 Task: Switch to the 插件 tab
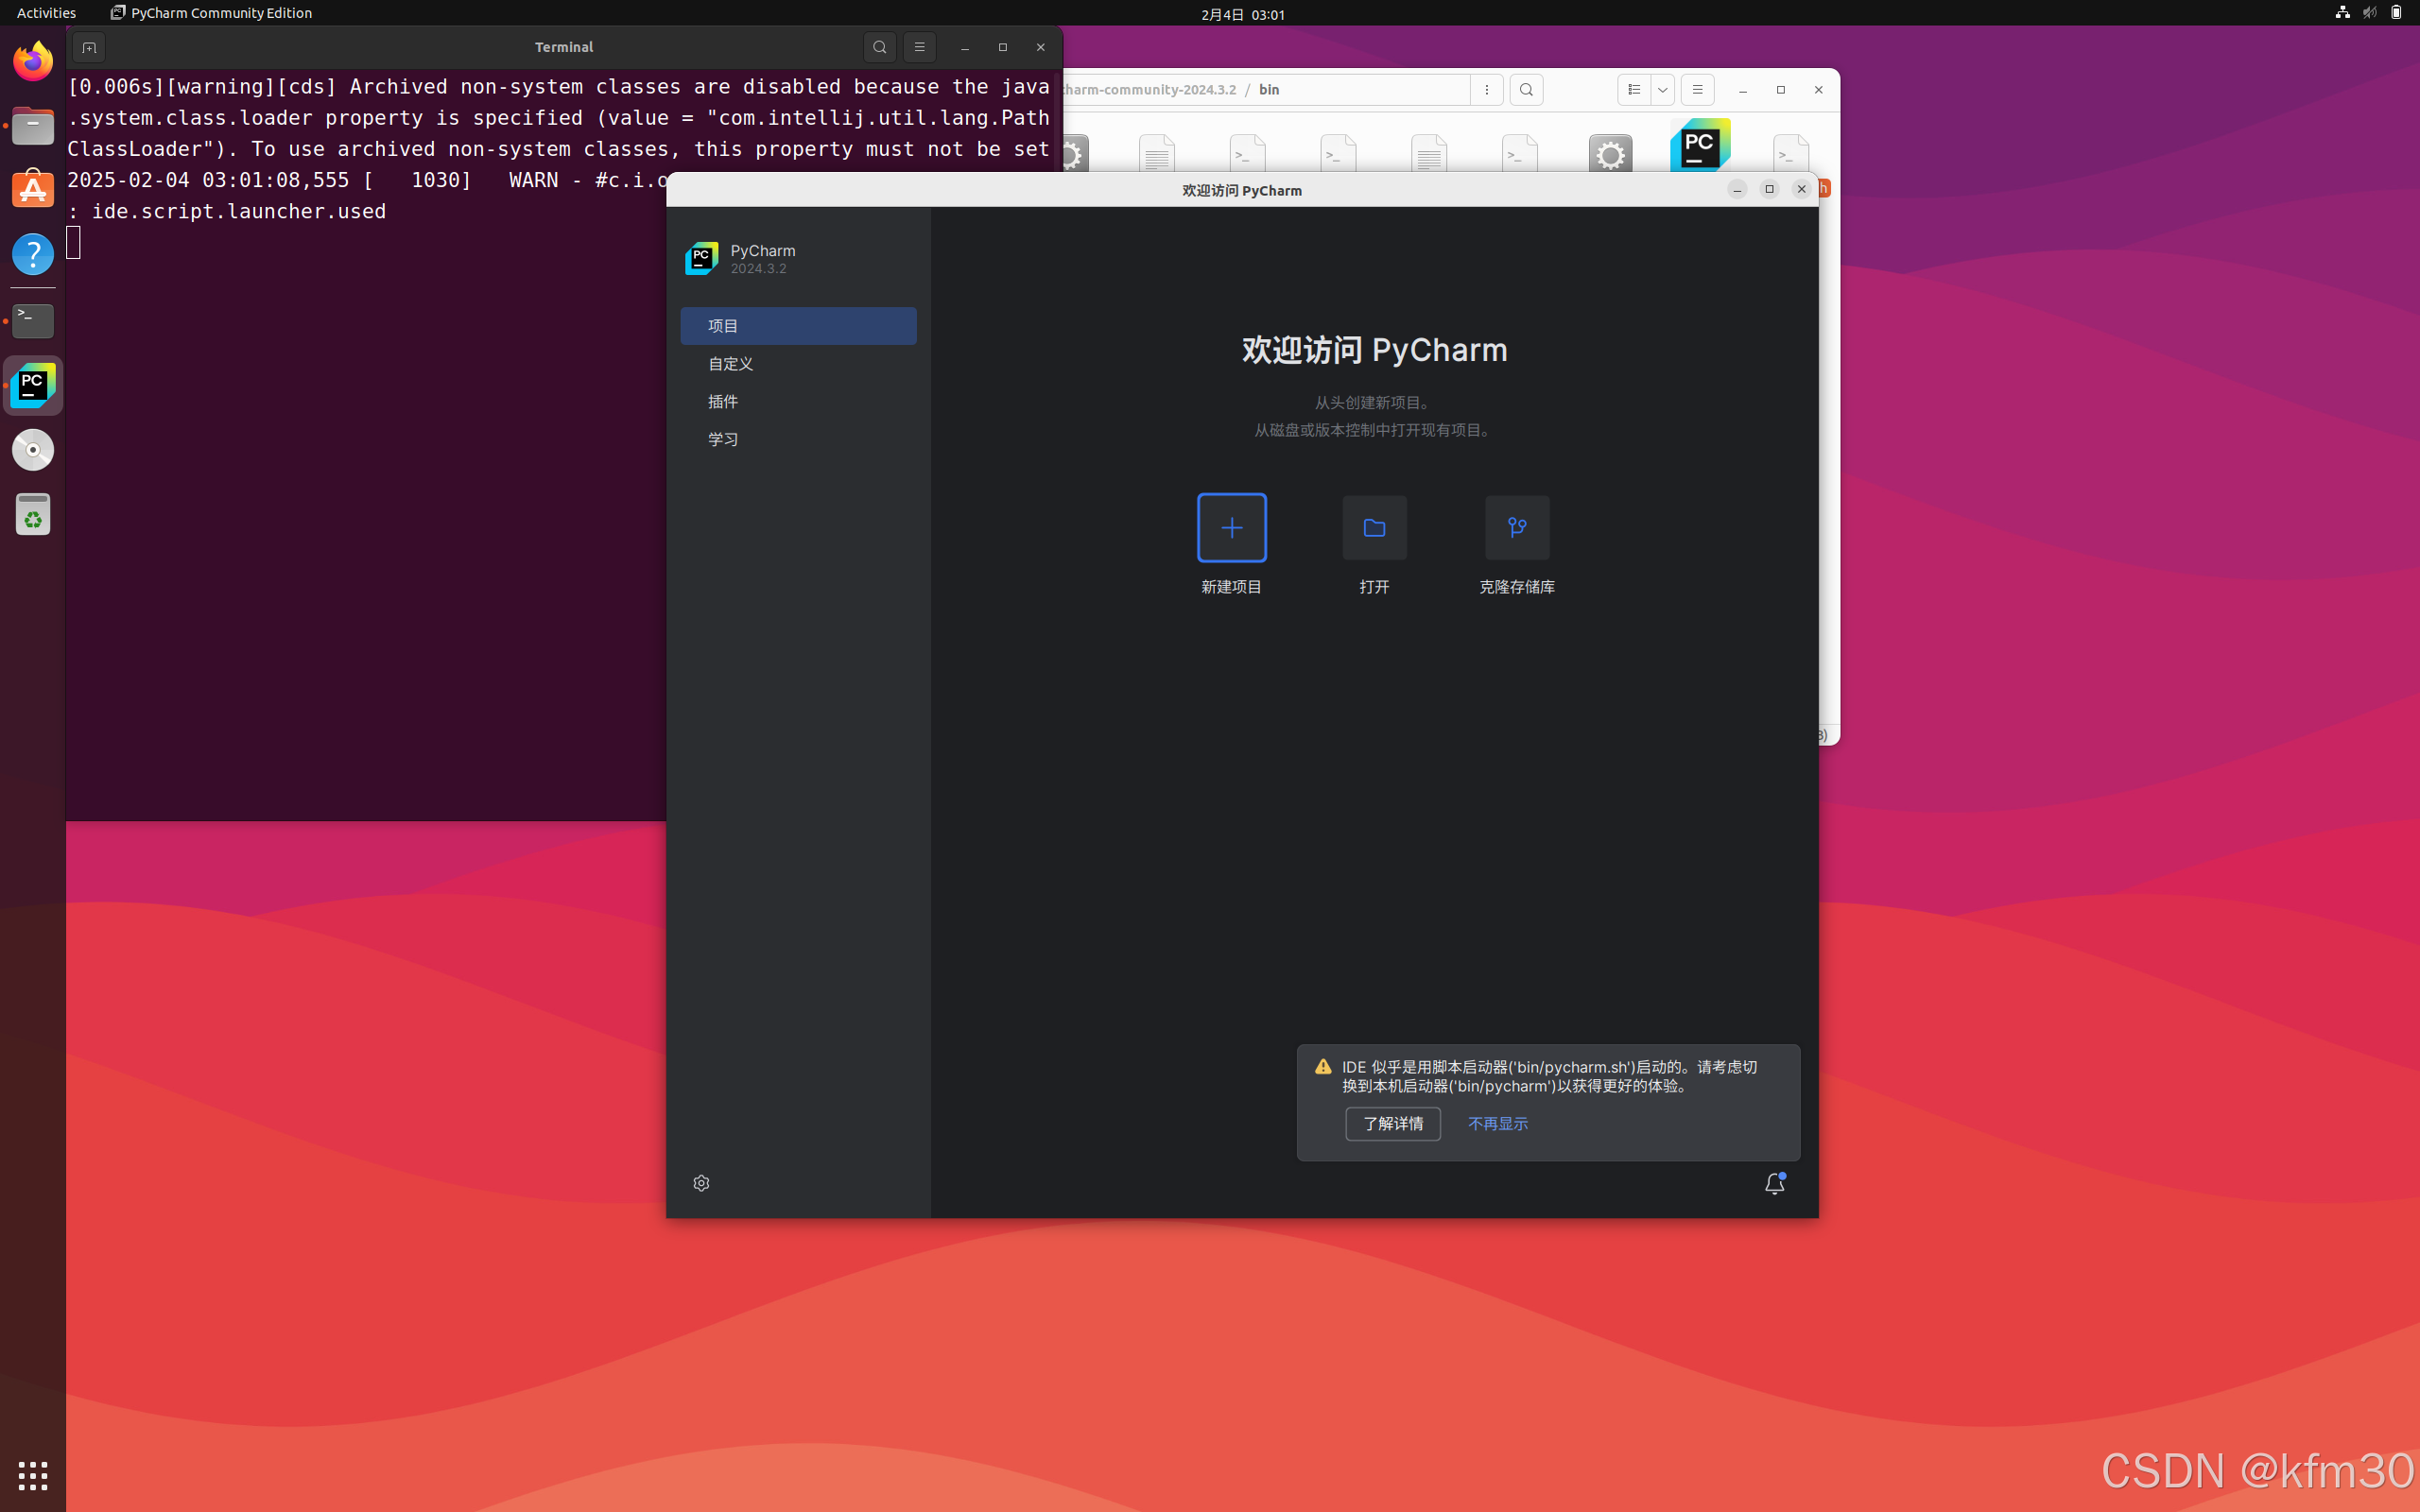click(x=723, y=402)
